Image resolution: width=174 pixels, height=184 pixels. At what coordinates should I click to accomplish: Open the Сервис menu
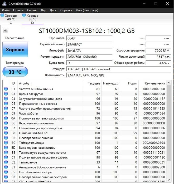coord(32,10)
